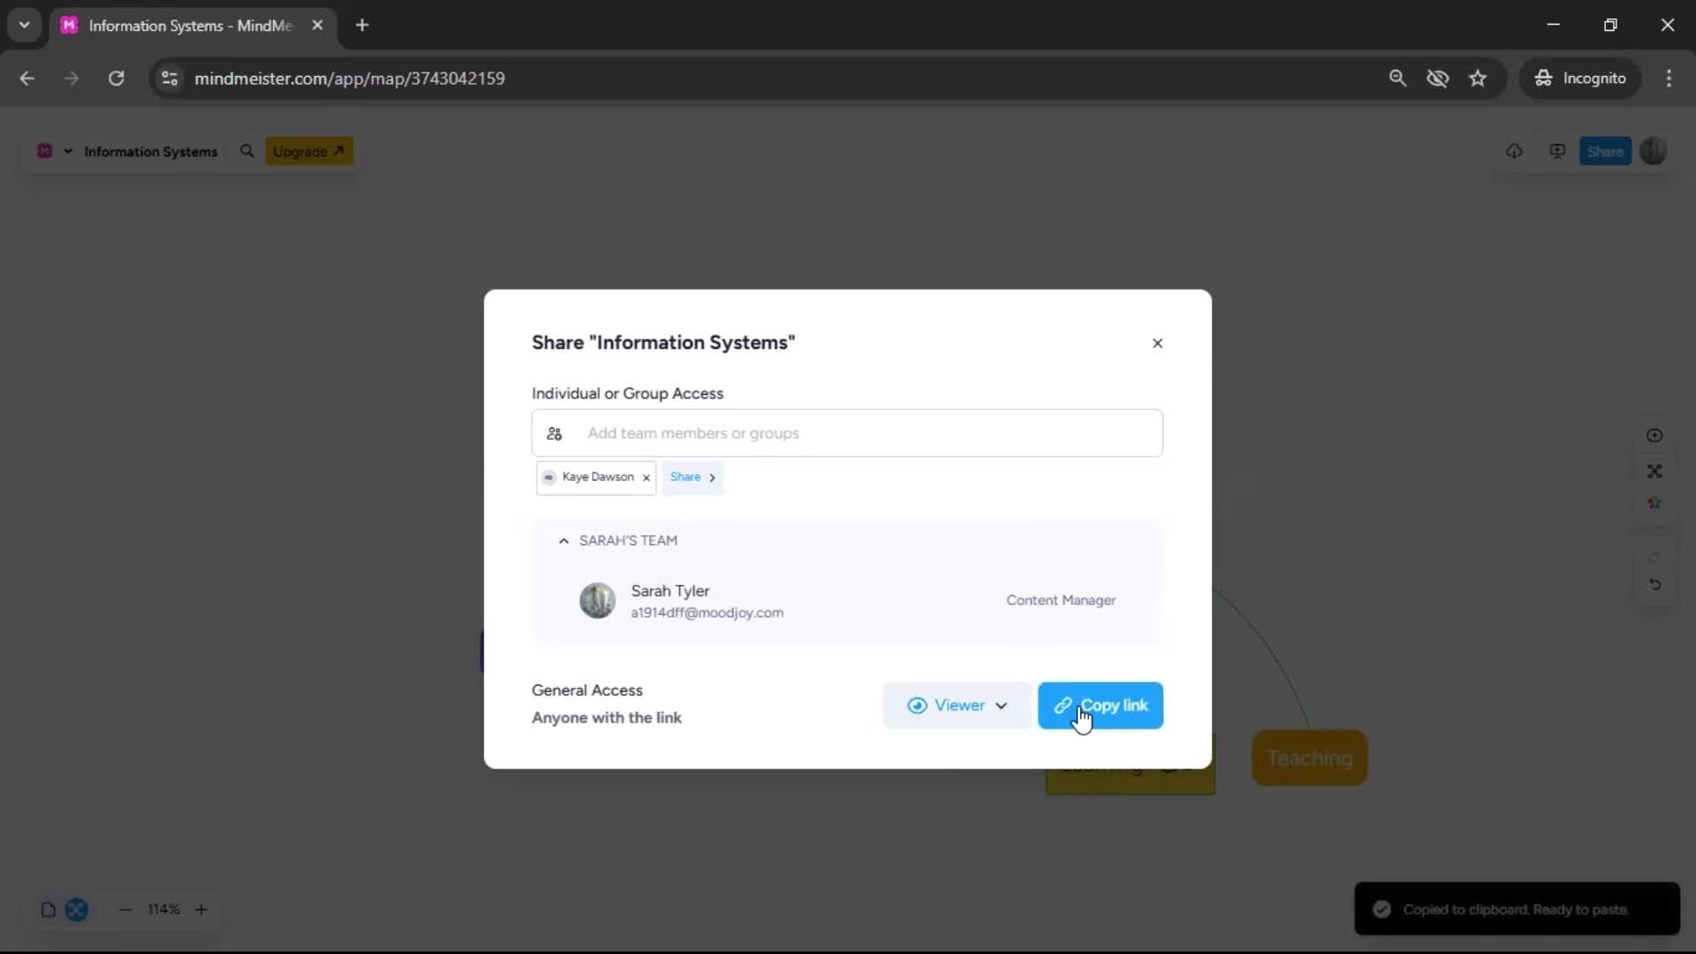Click the site information icon in address bar
The width and height of the screenshot is (1696, 954).
tap(170, 78)
